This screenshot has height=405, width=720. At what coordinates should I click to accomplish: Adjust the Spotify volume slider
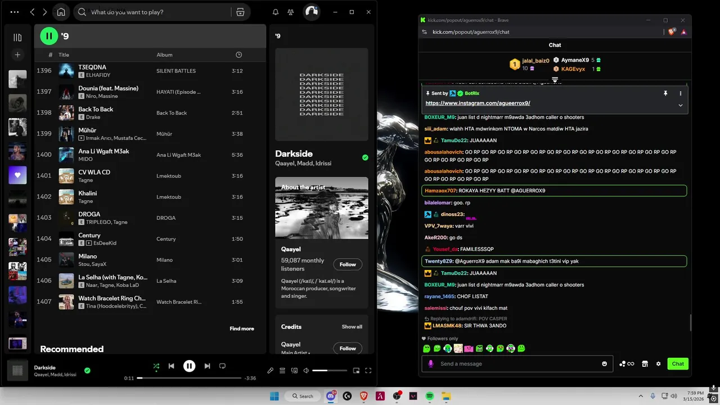pos(330,371)
